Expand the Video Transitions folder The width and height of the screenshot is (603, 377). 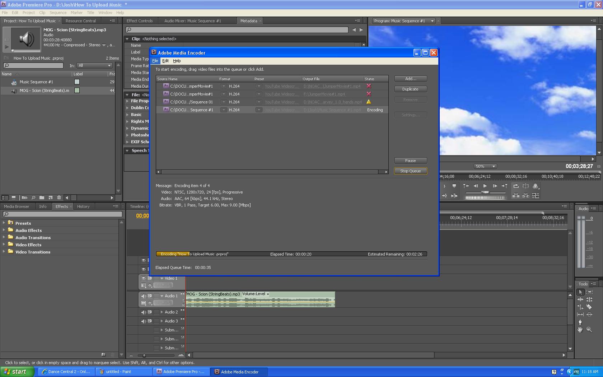click(x=4, y=251)
